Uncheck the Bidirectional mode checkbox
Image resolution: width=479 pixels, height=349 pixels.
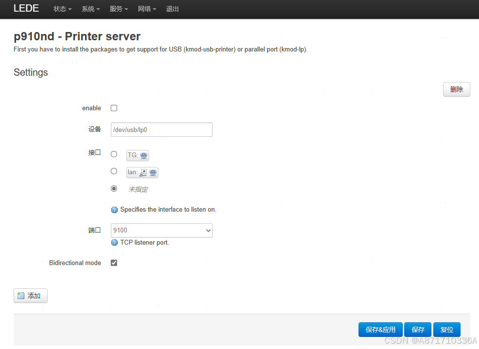[x=114, y=263]
